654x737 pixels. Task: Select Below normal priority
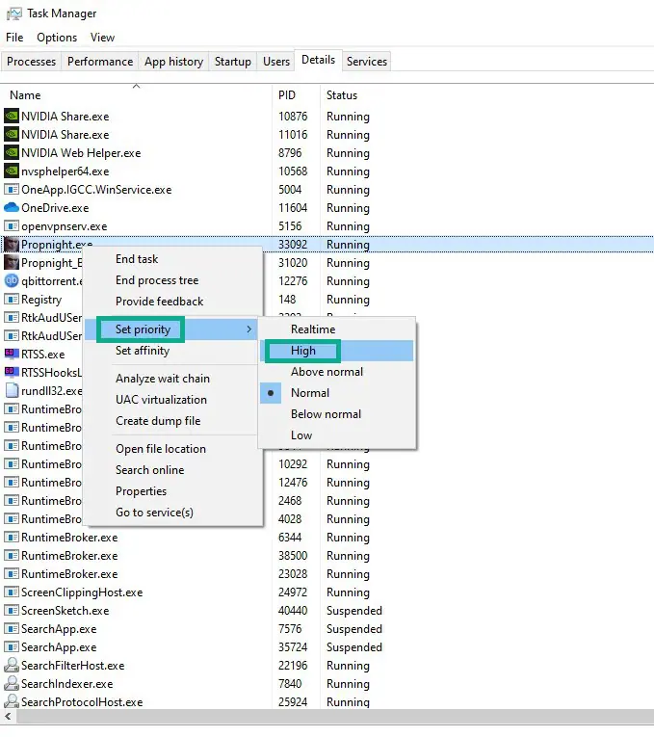point(336,414)
